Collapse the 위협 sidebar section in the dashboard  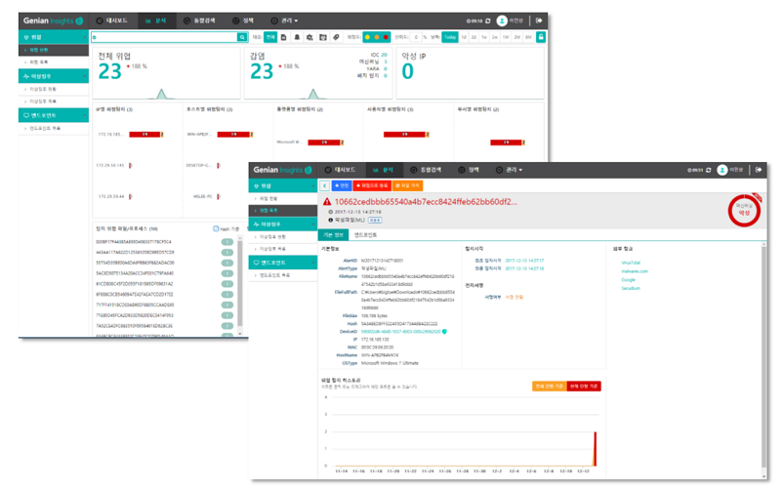point(54,37)
